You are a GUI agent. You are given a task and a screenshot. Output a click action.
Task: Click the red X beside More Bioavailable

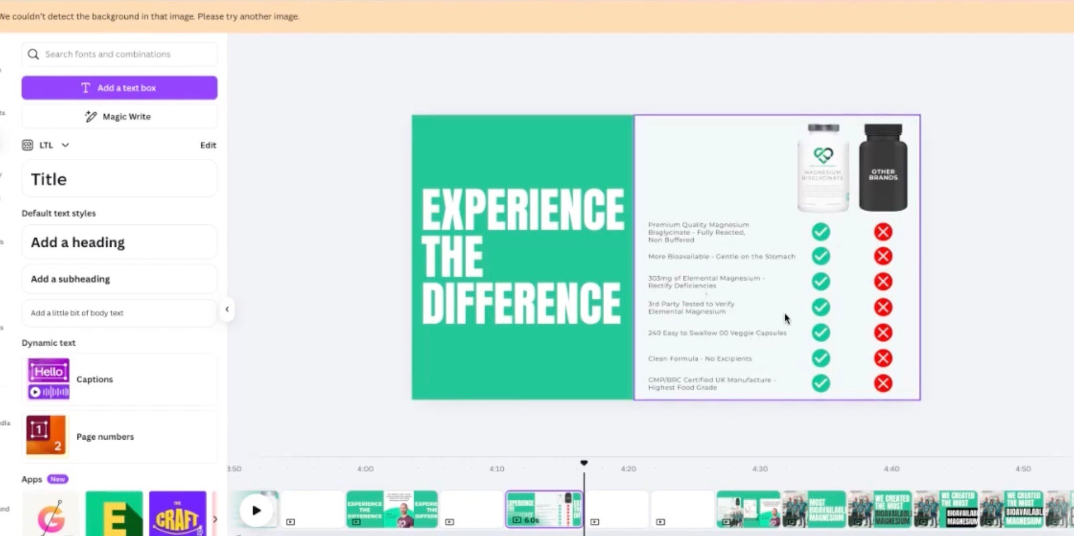[x=883, y=256]
